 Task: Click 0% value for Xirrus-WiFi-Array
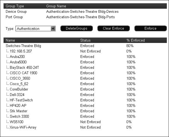click(129, 127)
